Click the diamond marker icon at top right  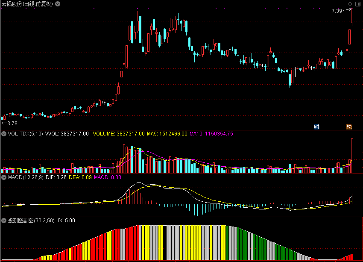coord(350,4)
